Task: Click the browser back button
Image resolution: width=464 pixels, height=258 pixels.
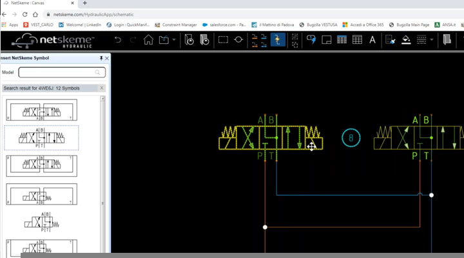Action: click(x=4, y=14)
